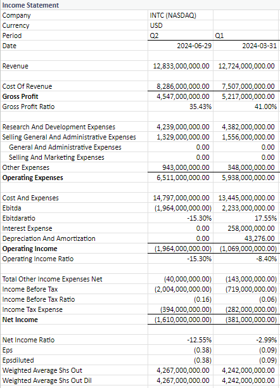280x388 pixels.
Task: Select the 'Income Statement' title cell
Action: click(x=30, y=5)
